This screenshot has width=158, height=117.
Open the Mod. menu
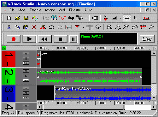point(22,10)
